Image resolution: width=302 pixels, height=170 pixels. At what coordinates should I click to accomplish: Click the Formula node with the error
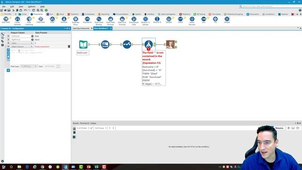[x=149, y=44]
